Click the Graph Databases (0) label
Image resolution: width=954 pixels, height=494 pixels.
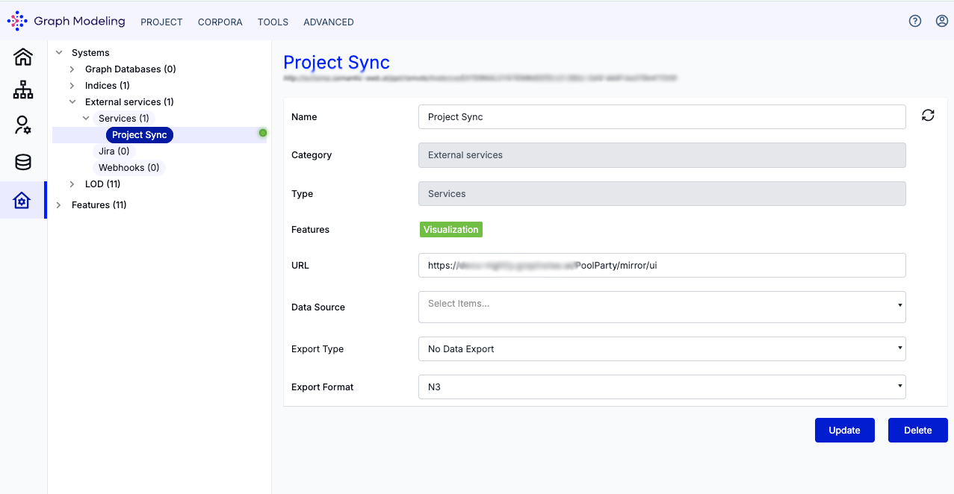[x=131, y=69]
